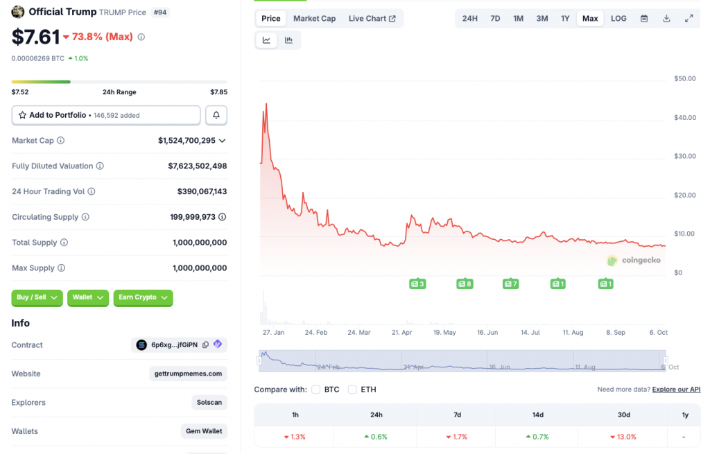The height and width of the screenshot is (454, 710).
Task: Tick the ETH comparison checkbox
Action: [x=353, y=390]
